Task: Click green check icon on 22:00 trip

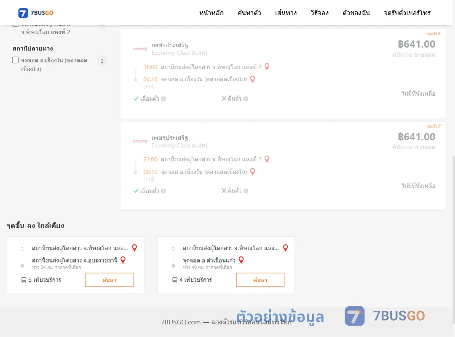Action: click(136, 191)
